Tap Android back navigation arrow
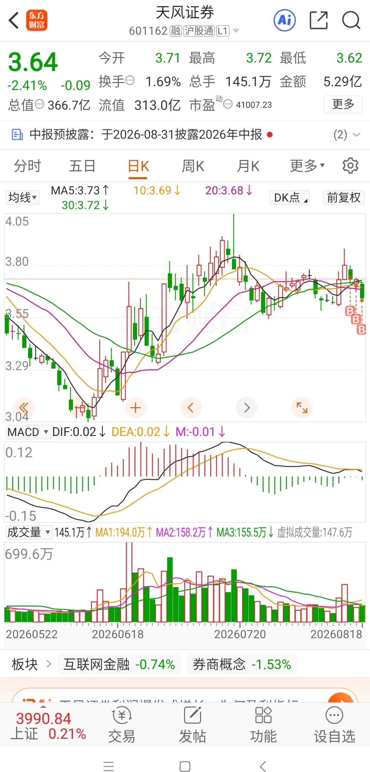The width and height of the screenshot is (370, 772). 262,766
